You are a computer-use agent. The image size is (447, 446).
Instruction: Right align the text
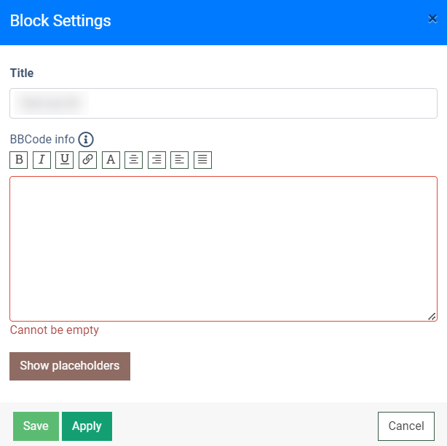point(157,159)
